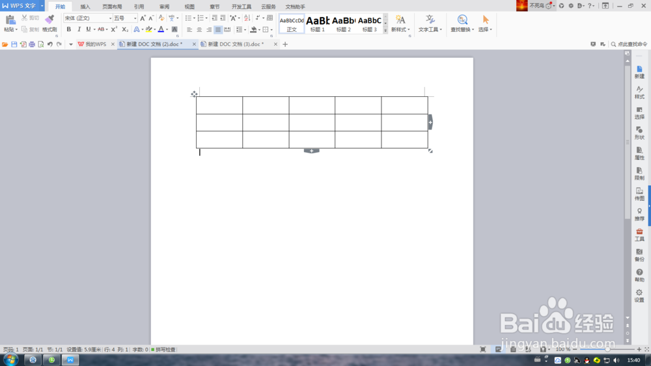Click the Undo arrow
The height and width of the screenshot is (366, 651).
50,44
